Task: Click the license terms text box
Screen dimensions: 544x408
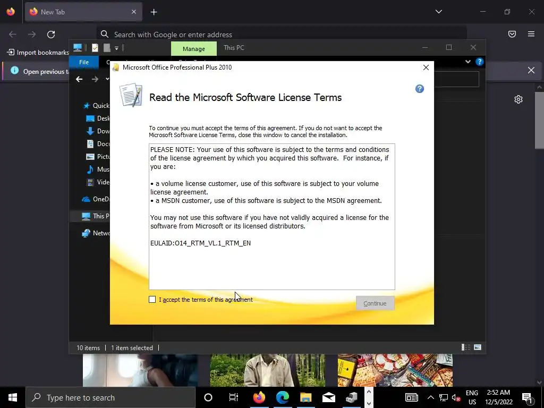Action: coord(271,217)
